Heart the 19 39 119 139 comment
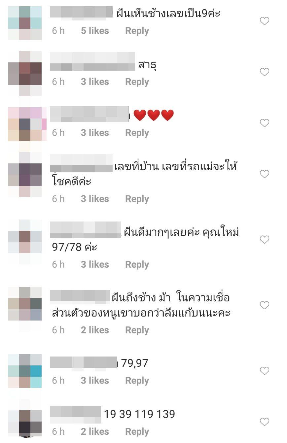The height and width of the screenshot is (443, 287). pyautogui.click(x=265, y=422)
